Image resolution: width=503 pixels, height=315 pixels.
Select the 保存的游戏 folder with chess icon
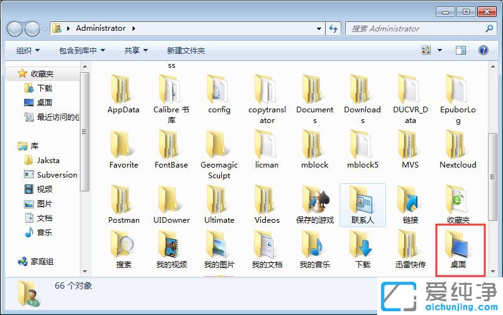[315, 205]
